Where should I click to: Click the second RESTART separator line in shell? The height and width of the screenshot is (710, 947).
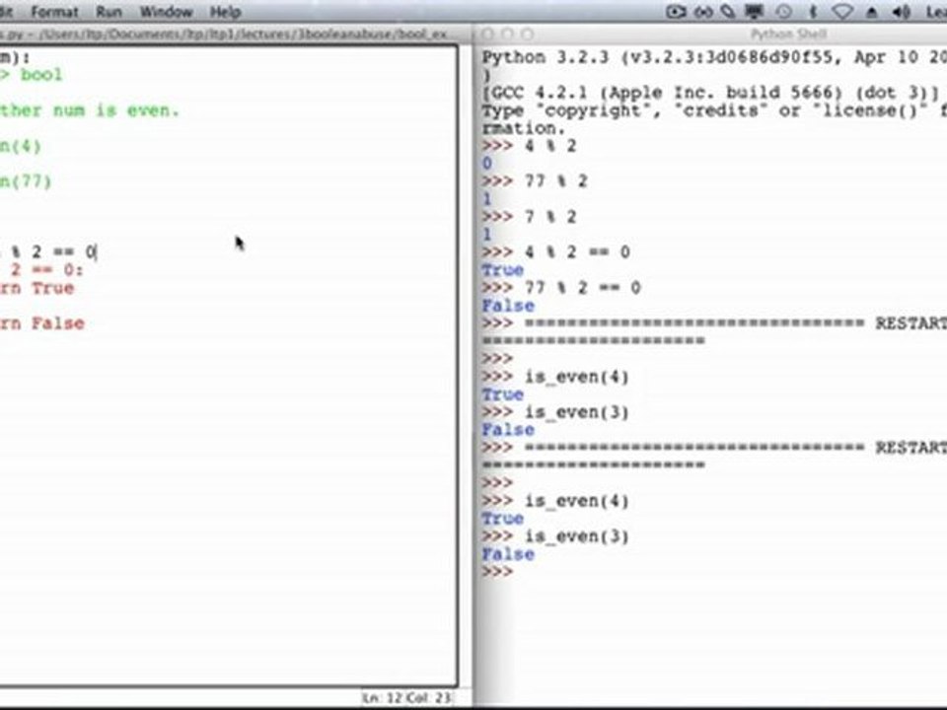coord(714,448)
